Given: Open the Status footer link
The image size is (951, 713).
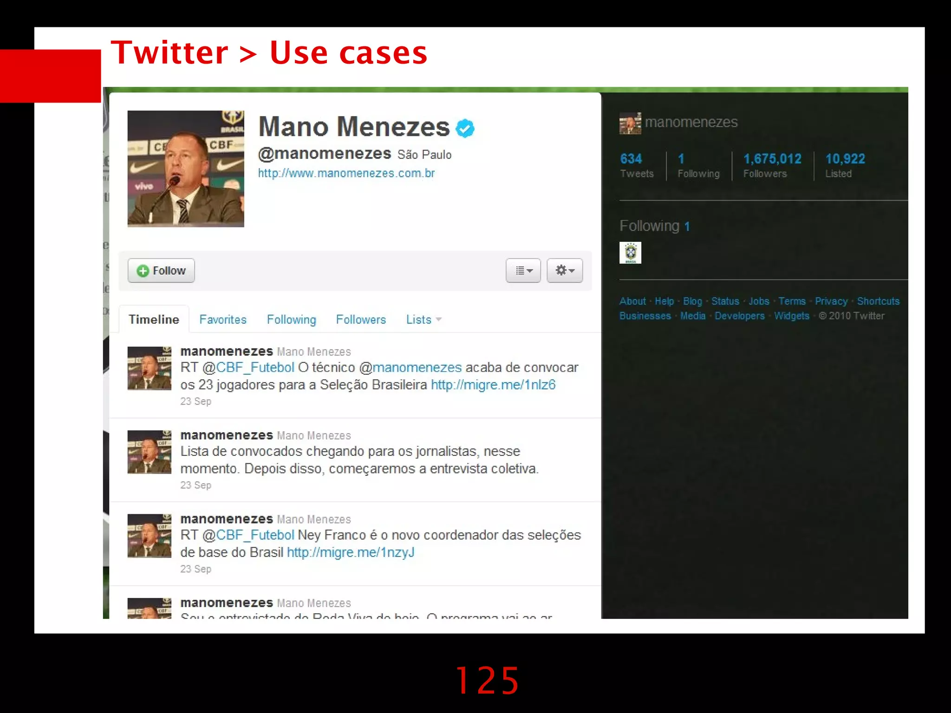Looking at the screenshot, I should click(725, 301).
